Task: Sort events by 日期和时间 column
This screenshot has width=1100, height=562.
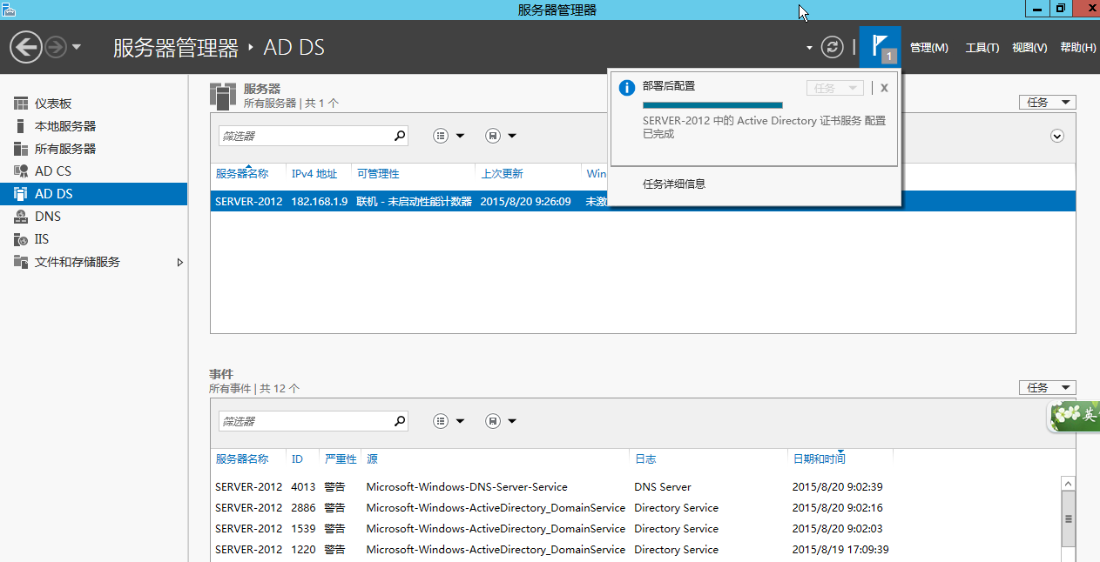Action: [819, 459]
